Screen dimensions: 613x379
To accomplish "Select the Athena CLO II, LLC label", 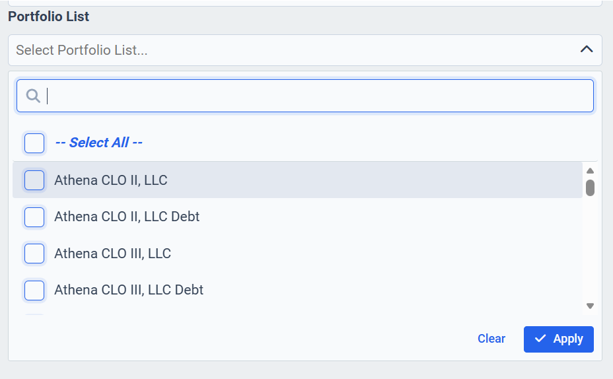I will (110, 180).
